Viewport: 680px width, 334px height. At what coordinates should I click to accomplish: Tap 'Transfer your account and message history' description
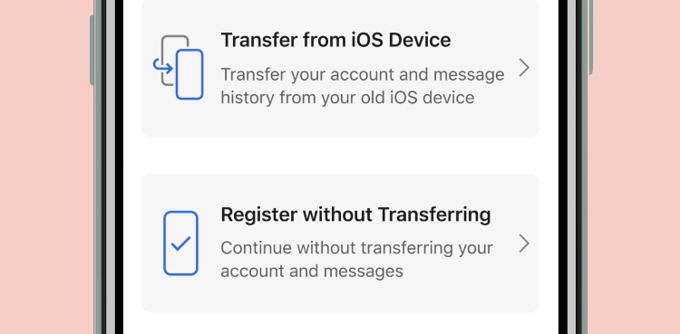(363, 86)
